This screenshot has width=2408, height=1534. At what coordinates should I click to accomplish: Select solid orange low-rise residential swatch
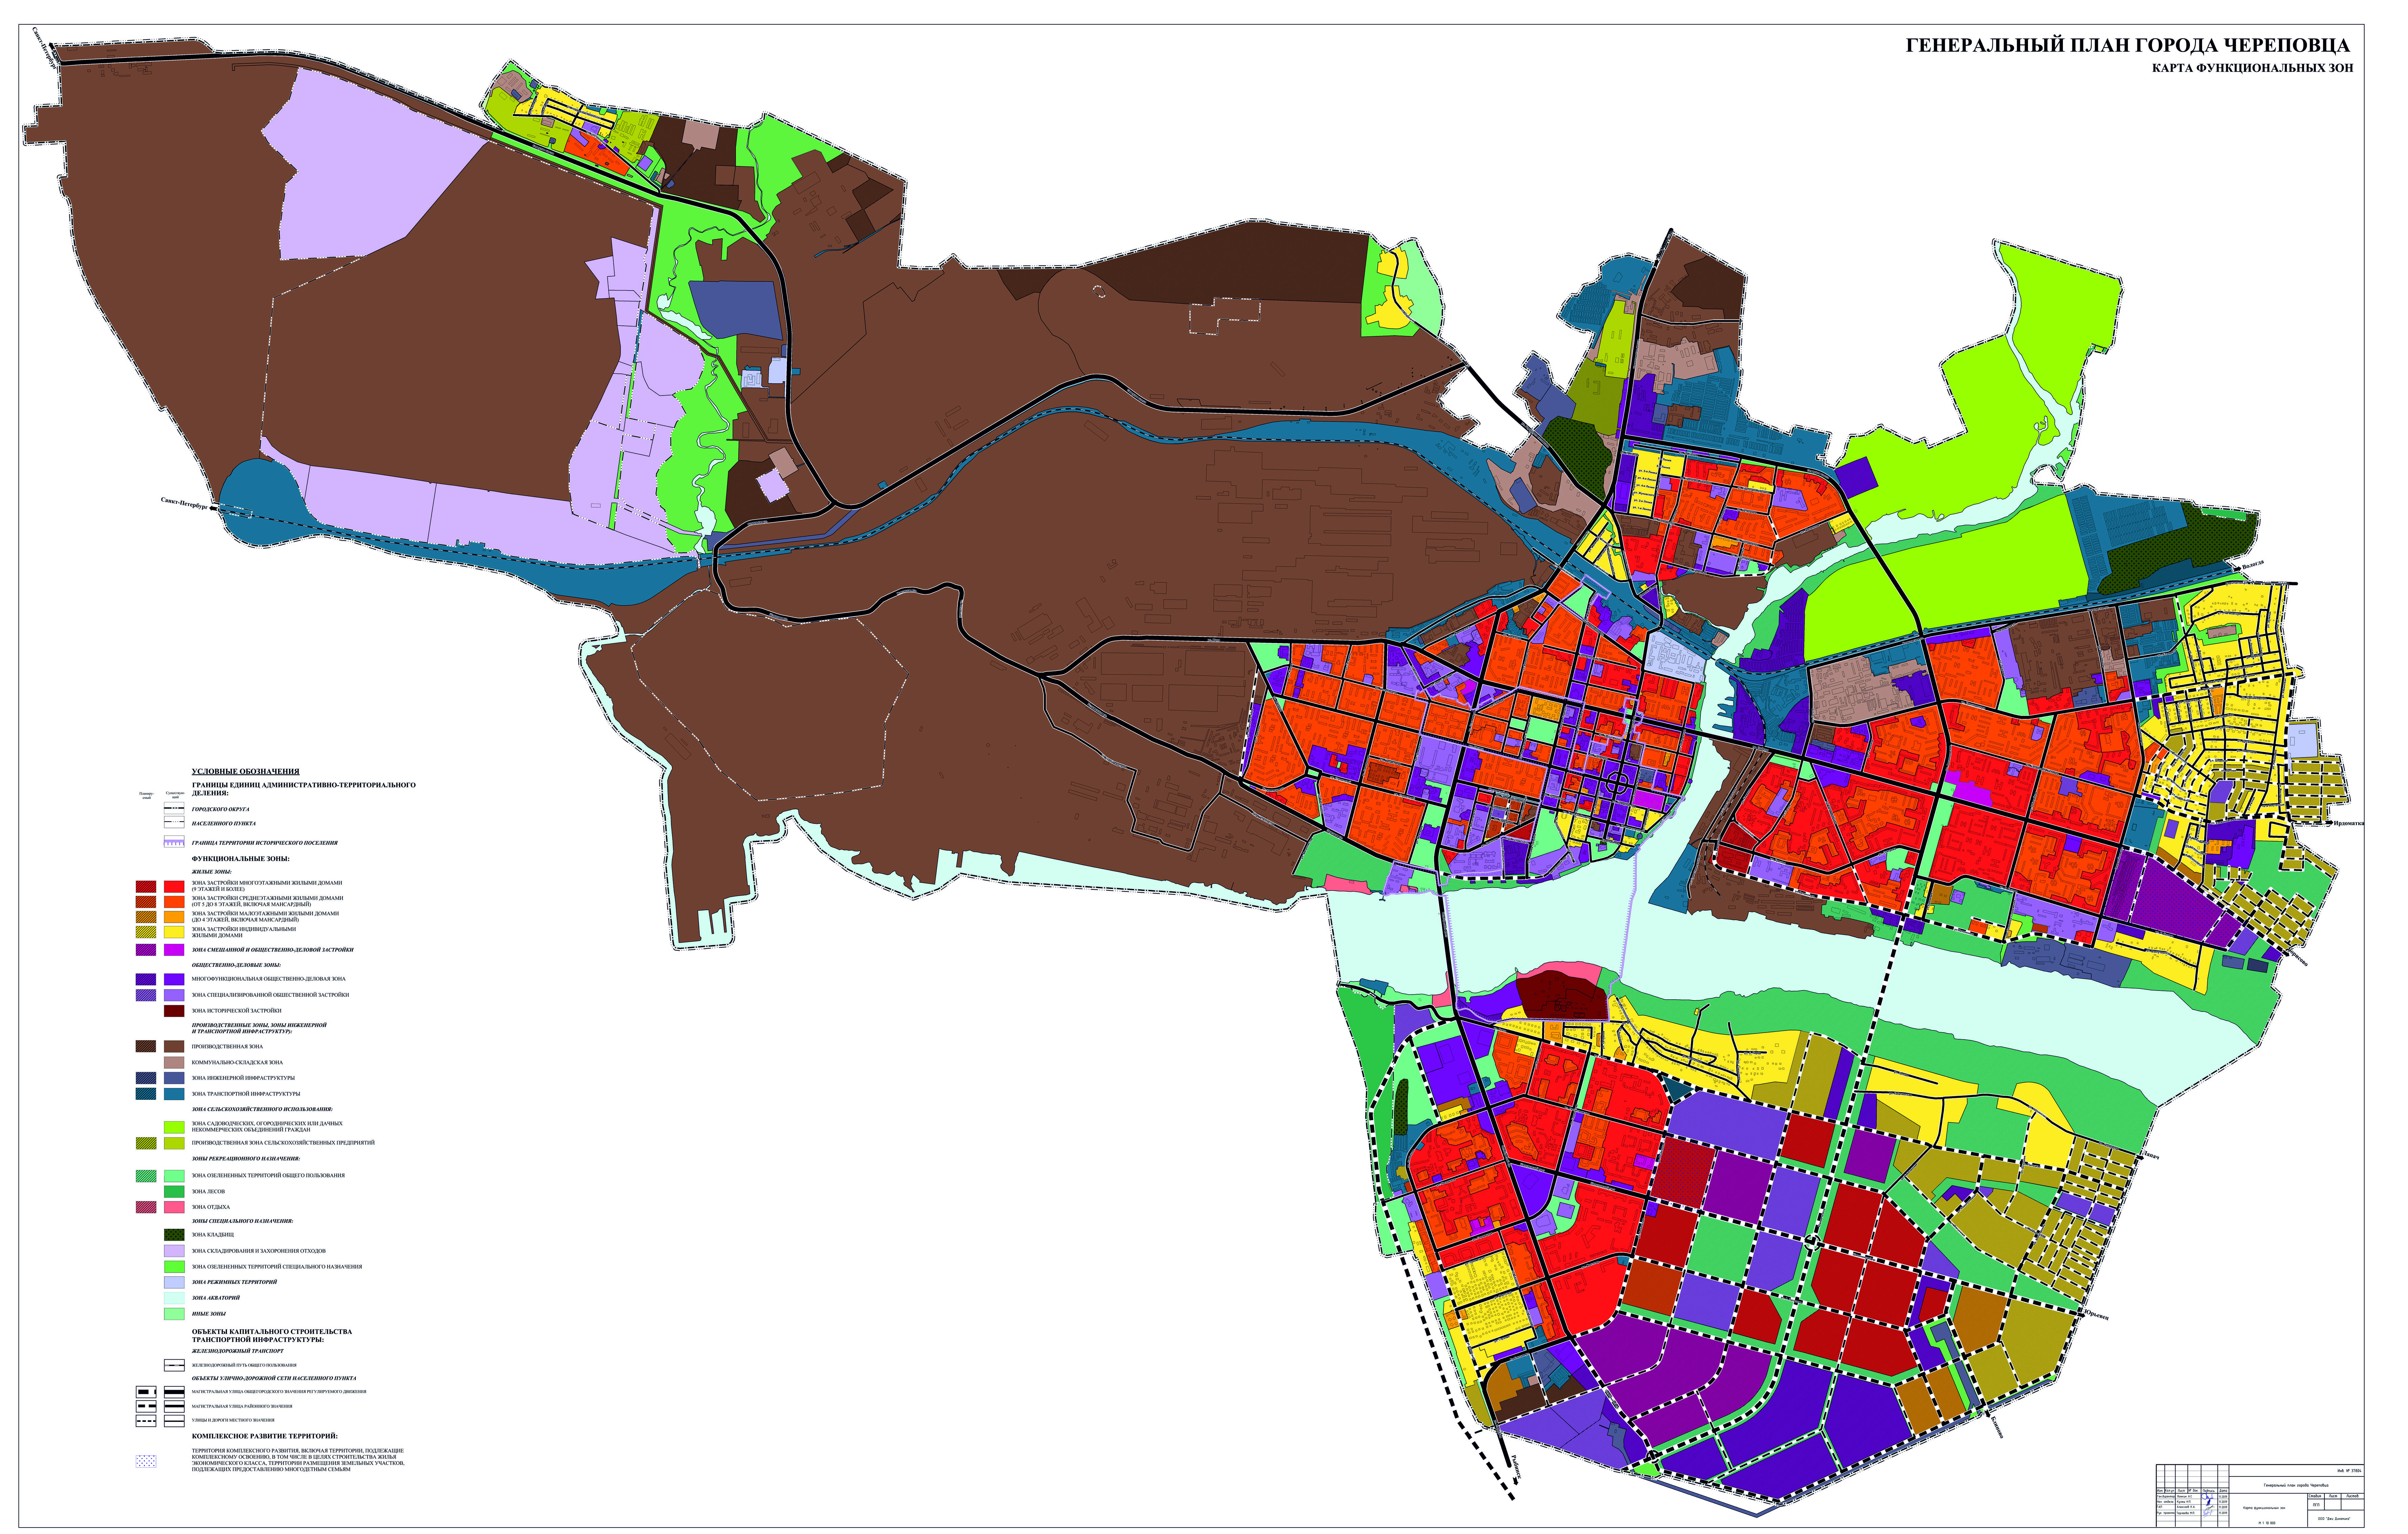click(174, 917)
